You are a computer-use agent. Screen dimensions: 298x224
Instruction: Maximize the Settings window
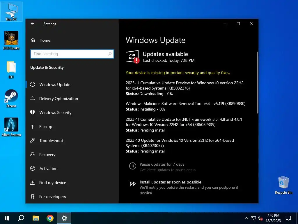tap(238, 24)
